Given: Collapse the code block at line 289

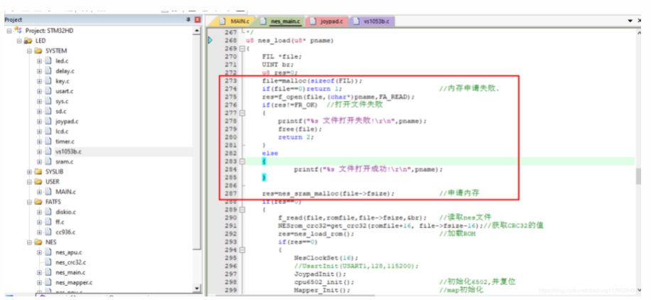Looking at the screenshot, I should pyautogui.click(x=242, y=210).
